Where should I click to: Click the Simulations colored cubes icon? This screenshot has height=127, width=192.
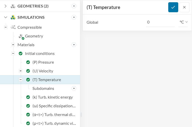tap(13, 17)
